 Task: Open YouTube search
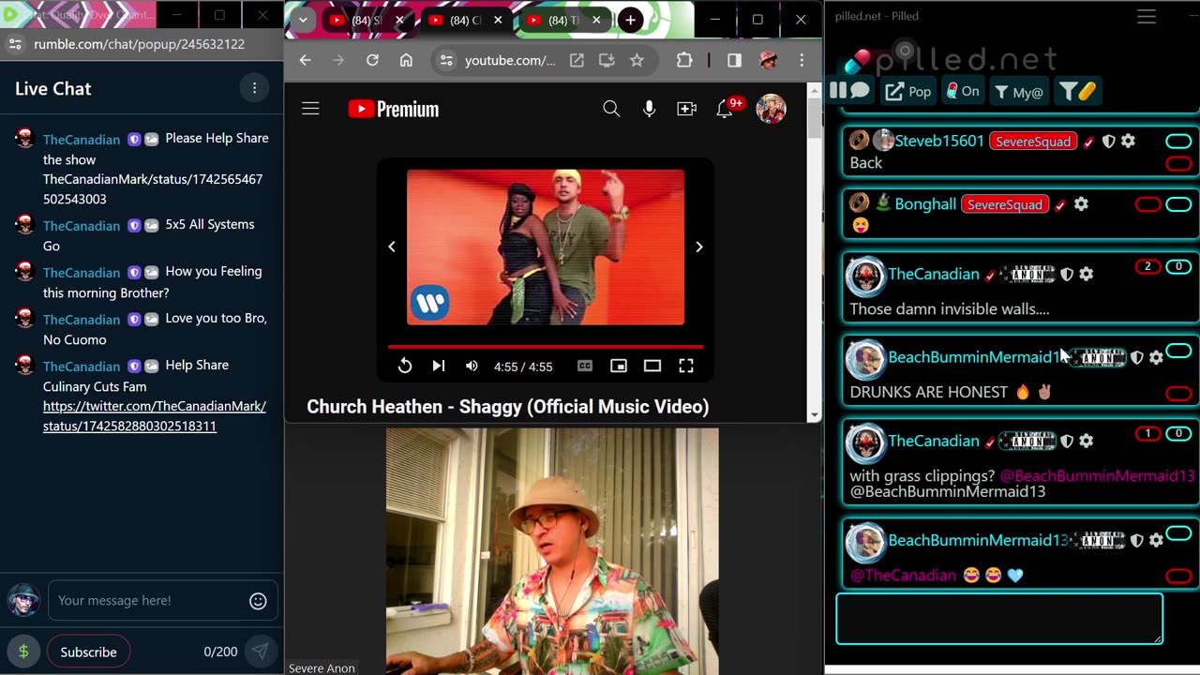611,109
